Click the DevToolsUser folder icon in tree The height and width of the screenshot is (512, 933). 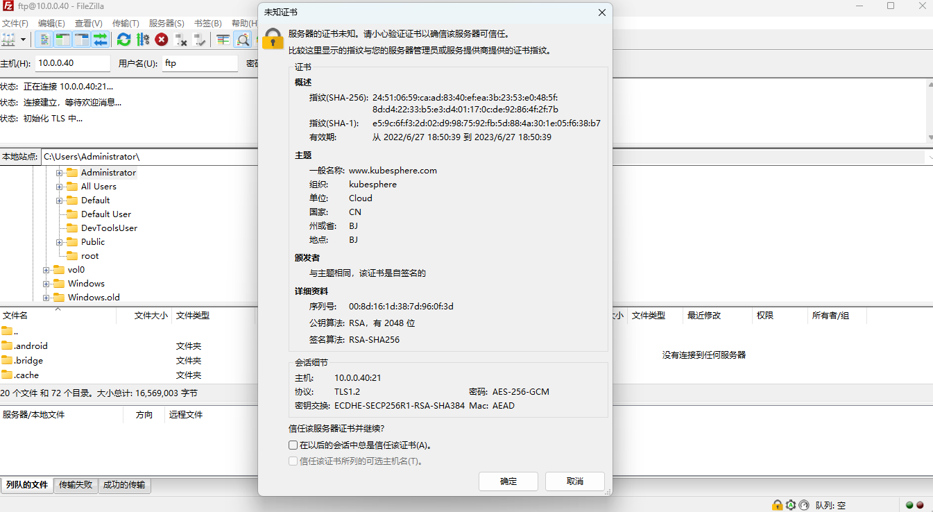(x=72, y=228)
